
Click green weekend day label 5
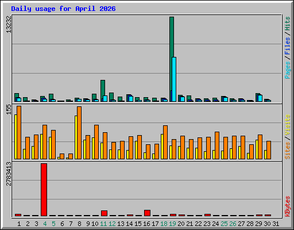coord(53,224)
